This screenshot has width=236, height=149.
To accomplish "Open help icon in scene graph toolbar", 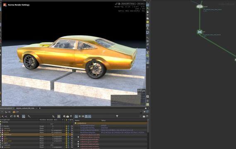I will pos(71,116).
